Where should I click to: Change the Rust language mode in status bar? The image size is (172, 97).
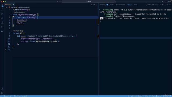tap(153, 96)
